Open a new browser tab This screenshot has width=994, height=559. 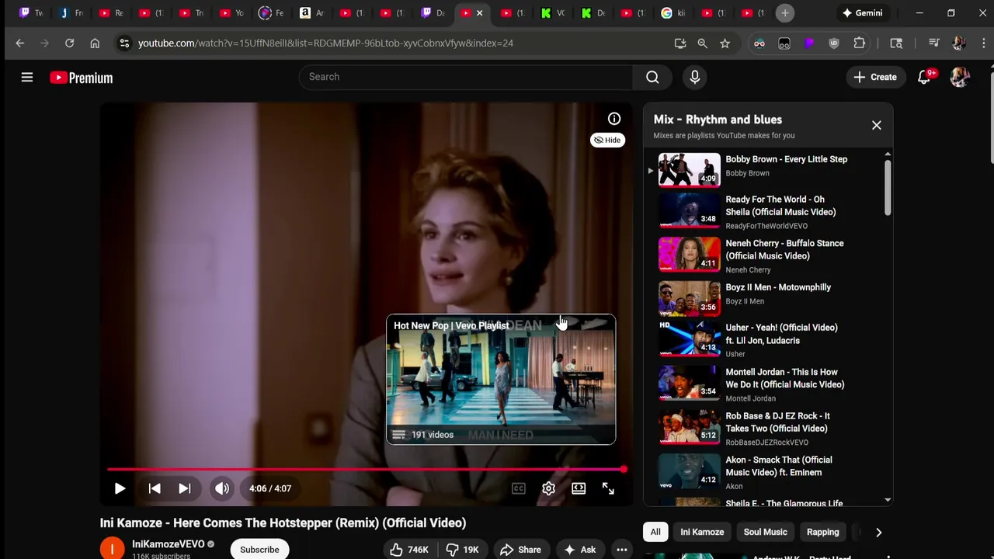(785, 13)
